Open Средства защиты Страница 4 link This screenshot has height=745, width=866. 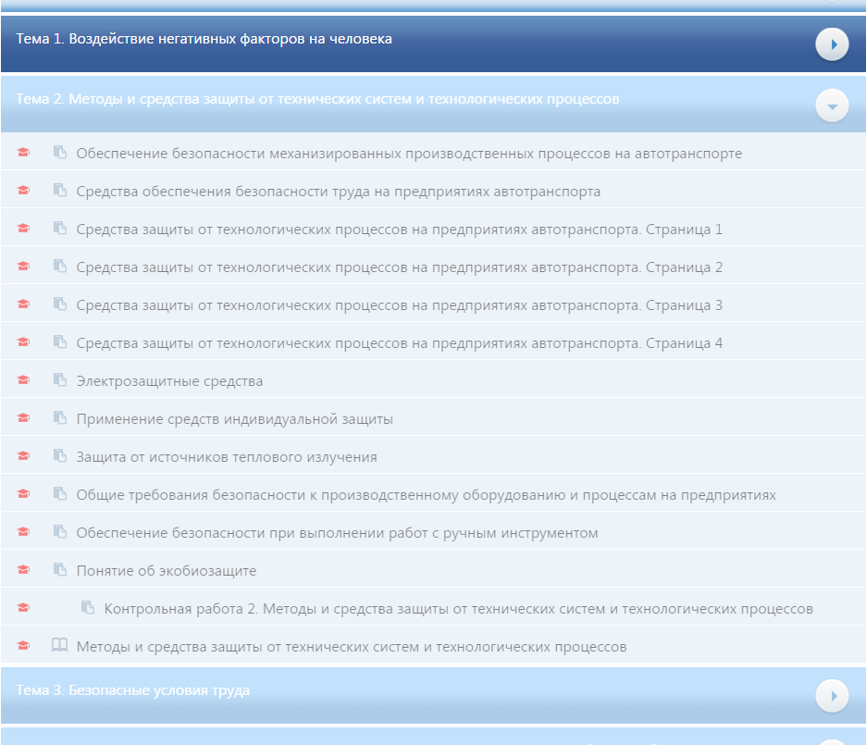(x=400, y=343)
